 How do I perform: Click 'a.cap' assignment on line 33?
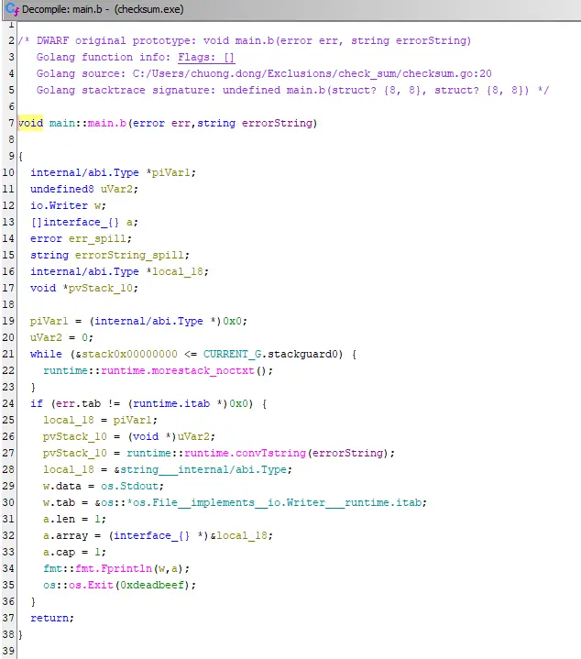pos(59,553)
